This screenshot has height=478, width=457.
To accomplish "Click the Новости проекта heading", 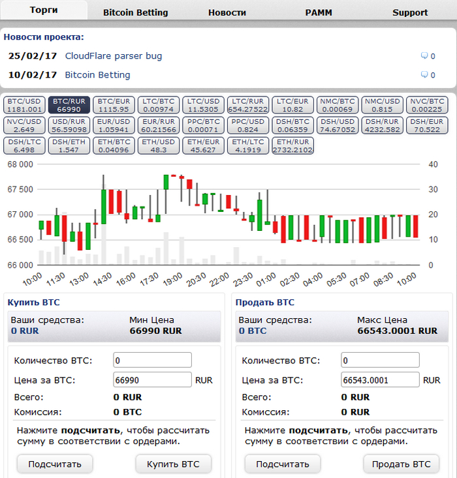I will [x=44, y=37].
